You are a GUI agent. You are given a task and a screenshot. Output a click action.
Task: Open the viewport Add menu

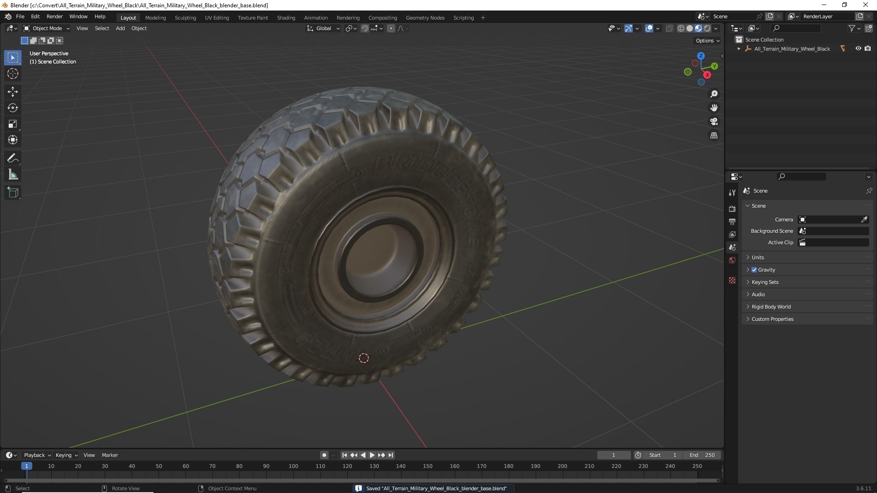point(120,28)
